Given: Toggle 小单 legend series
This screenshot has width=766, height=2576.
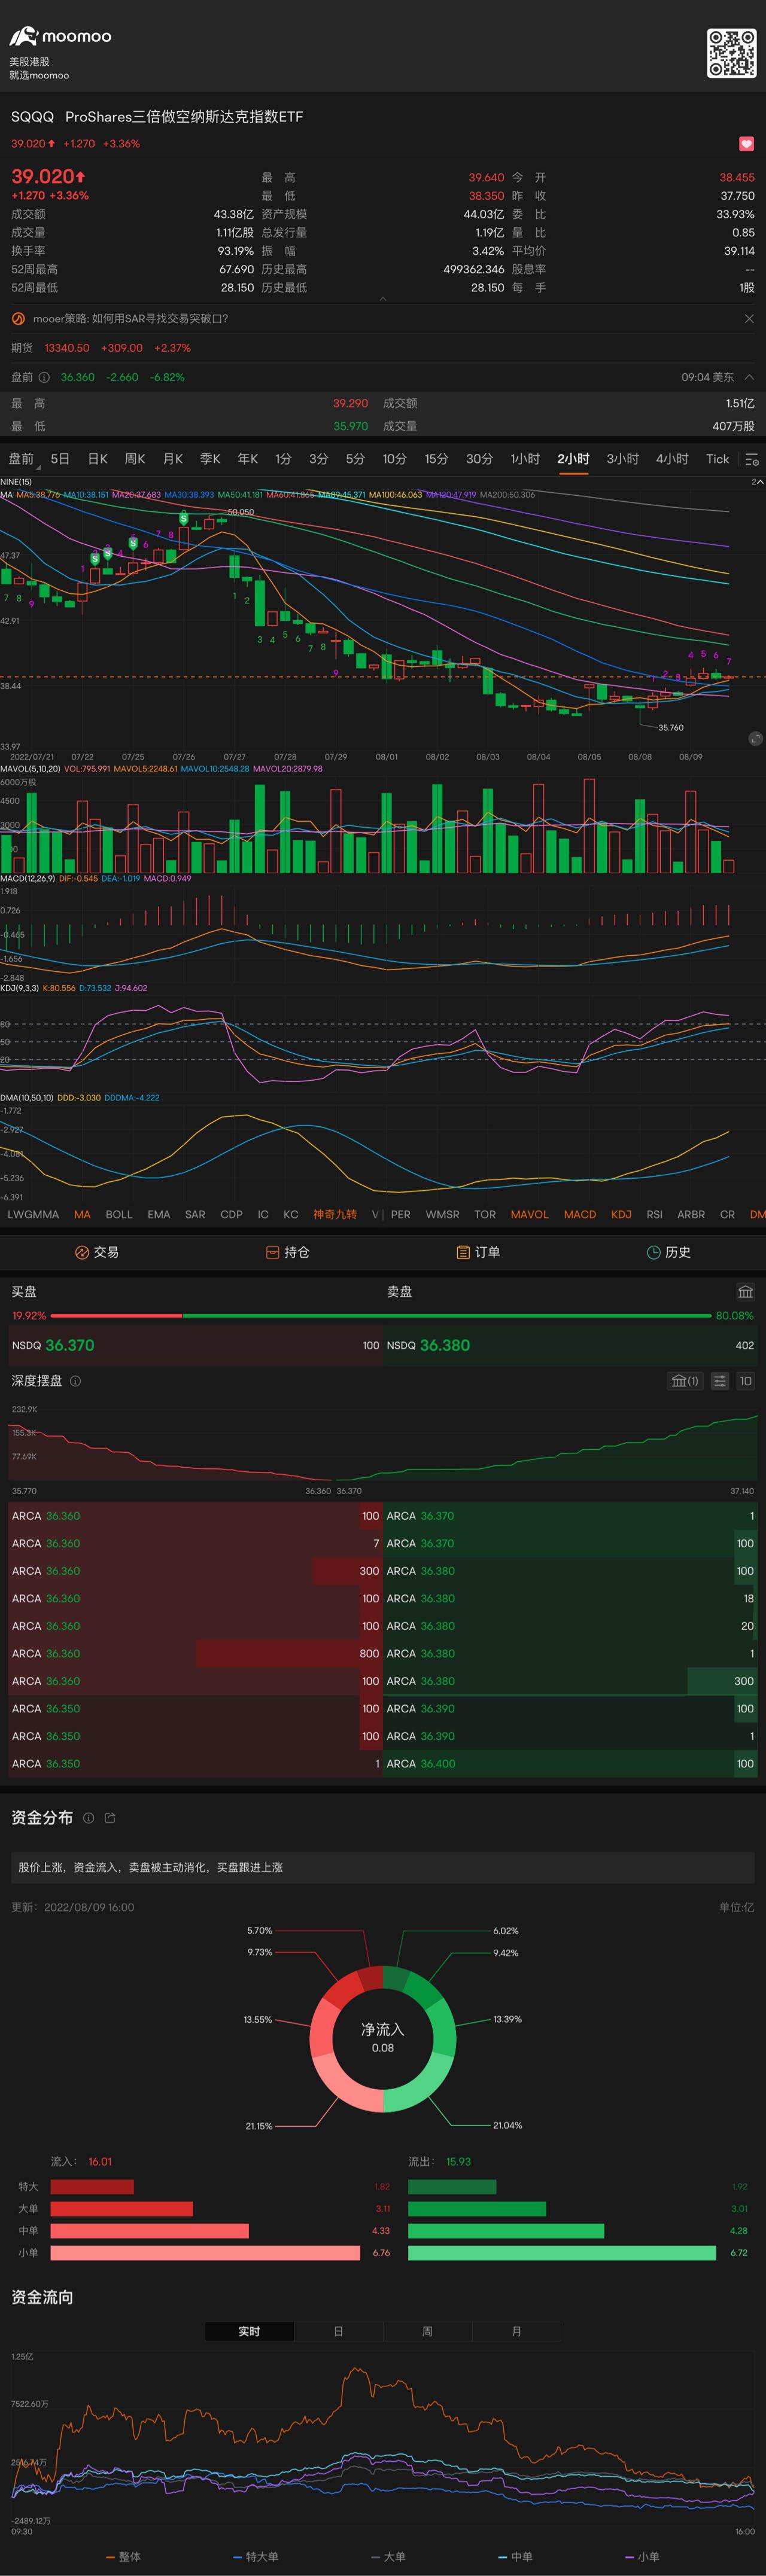Looking at the screenshot, I should point(642,2556).
